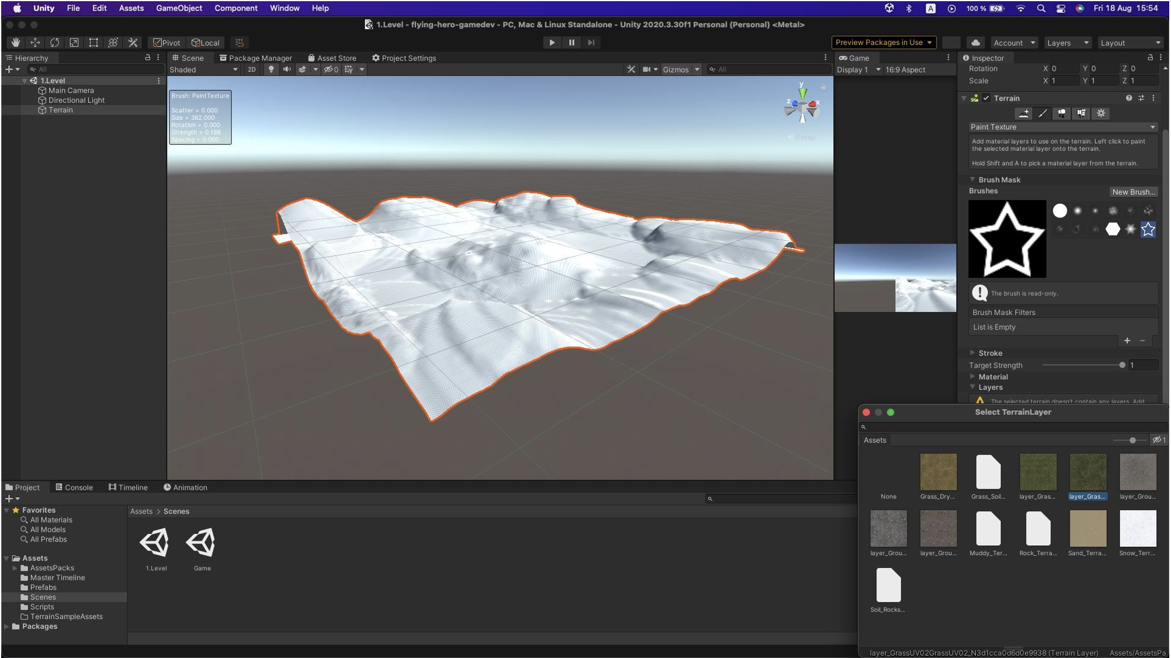Select the combined Transform tool
The height and width of the screenshot is (658, 1171).
(113, 43)
